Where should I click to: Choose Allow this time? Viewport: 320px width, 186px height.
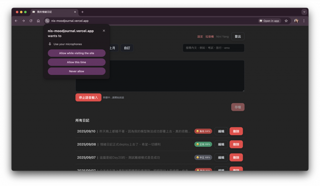click(x=77, y=62)
